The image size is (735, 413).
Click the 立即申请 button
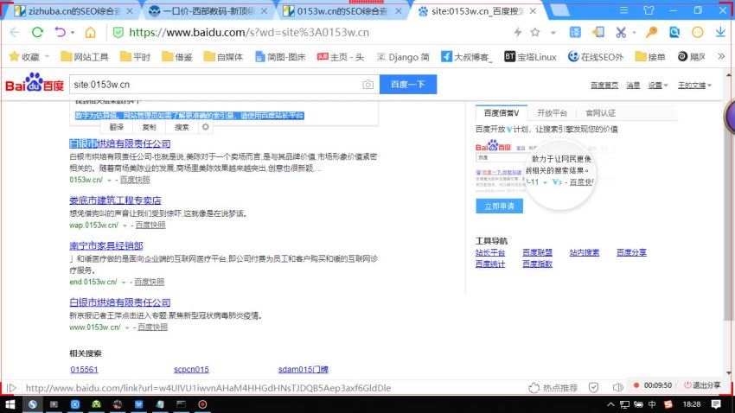[499, 206]
